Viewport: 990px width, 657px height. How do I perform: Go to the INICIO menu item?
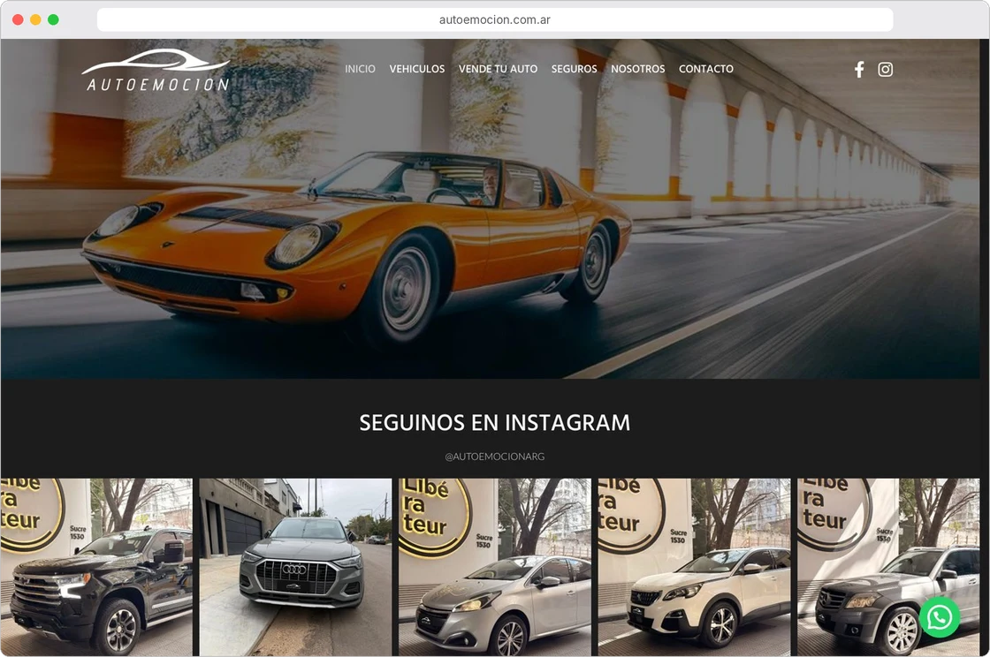[x=360, y=69]
